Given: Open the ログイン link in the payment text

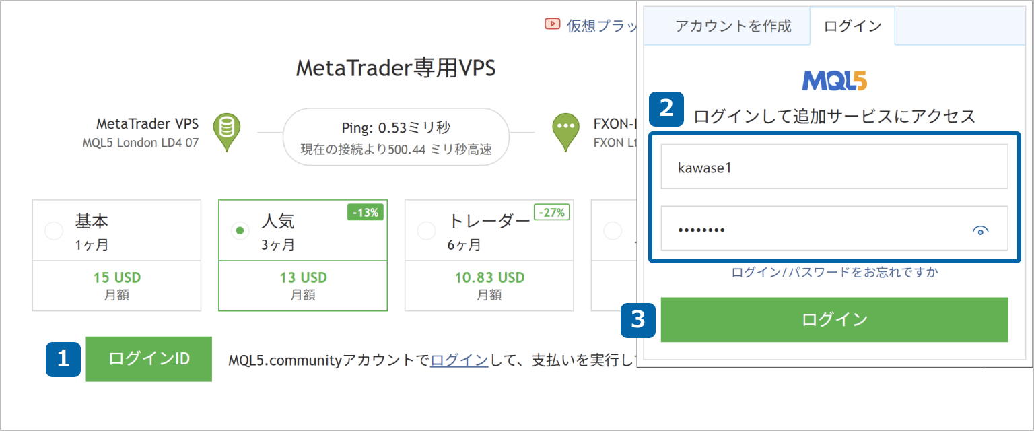Looking at the screenshot, I should [460, 360].
